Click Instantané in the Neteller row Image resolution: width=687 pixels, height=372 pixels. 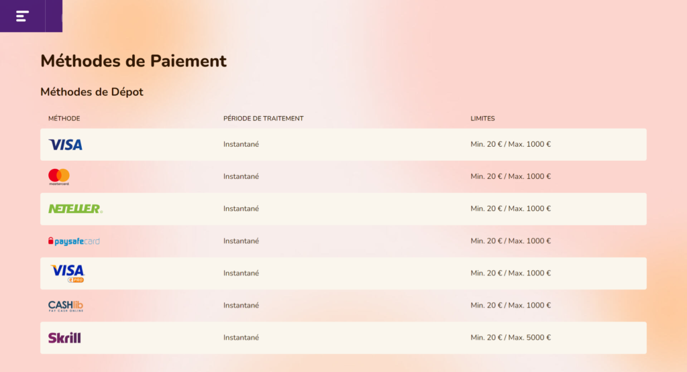pyautogui.click(x=241, y=208)
